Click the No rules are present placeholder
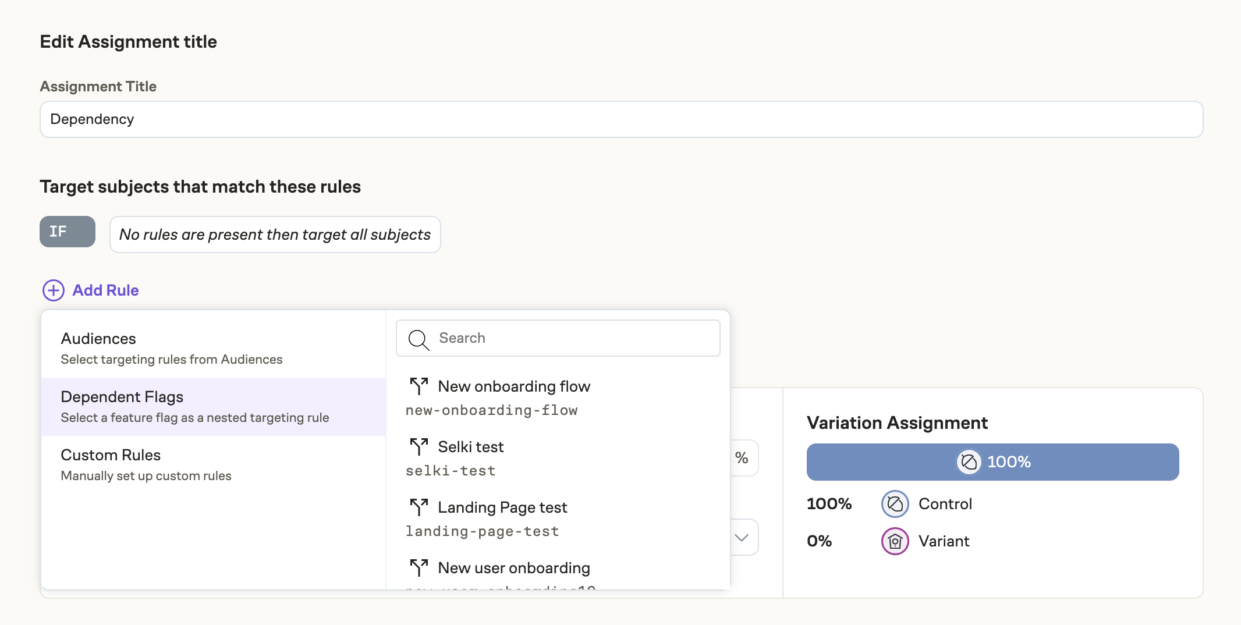The height and width of the screenshot is (625, 1241). point(275,235)
